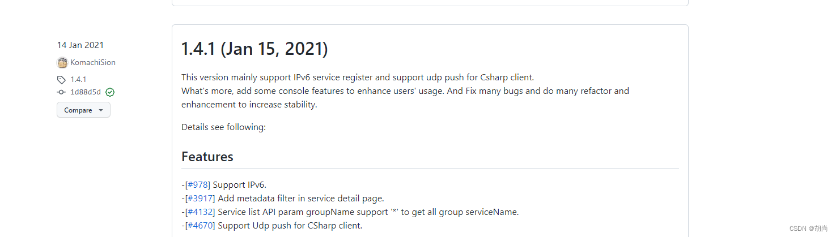Open the 1.4.1 tag link
Screen dimensions: 836x237
click(78, 80)
